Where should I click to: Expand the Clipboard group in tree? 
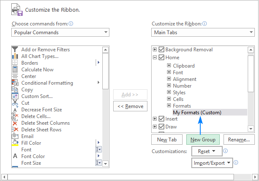tap(169, 66)
